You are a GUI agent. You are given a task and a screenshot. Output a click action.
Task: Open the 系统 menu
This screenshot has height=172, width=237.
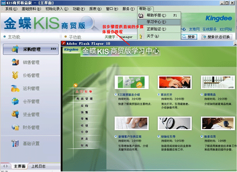pos(11,9)
